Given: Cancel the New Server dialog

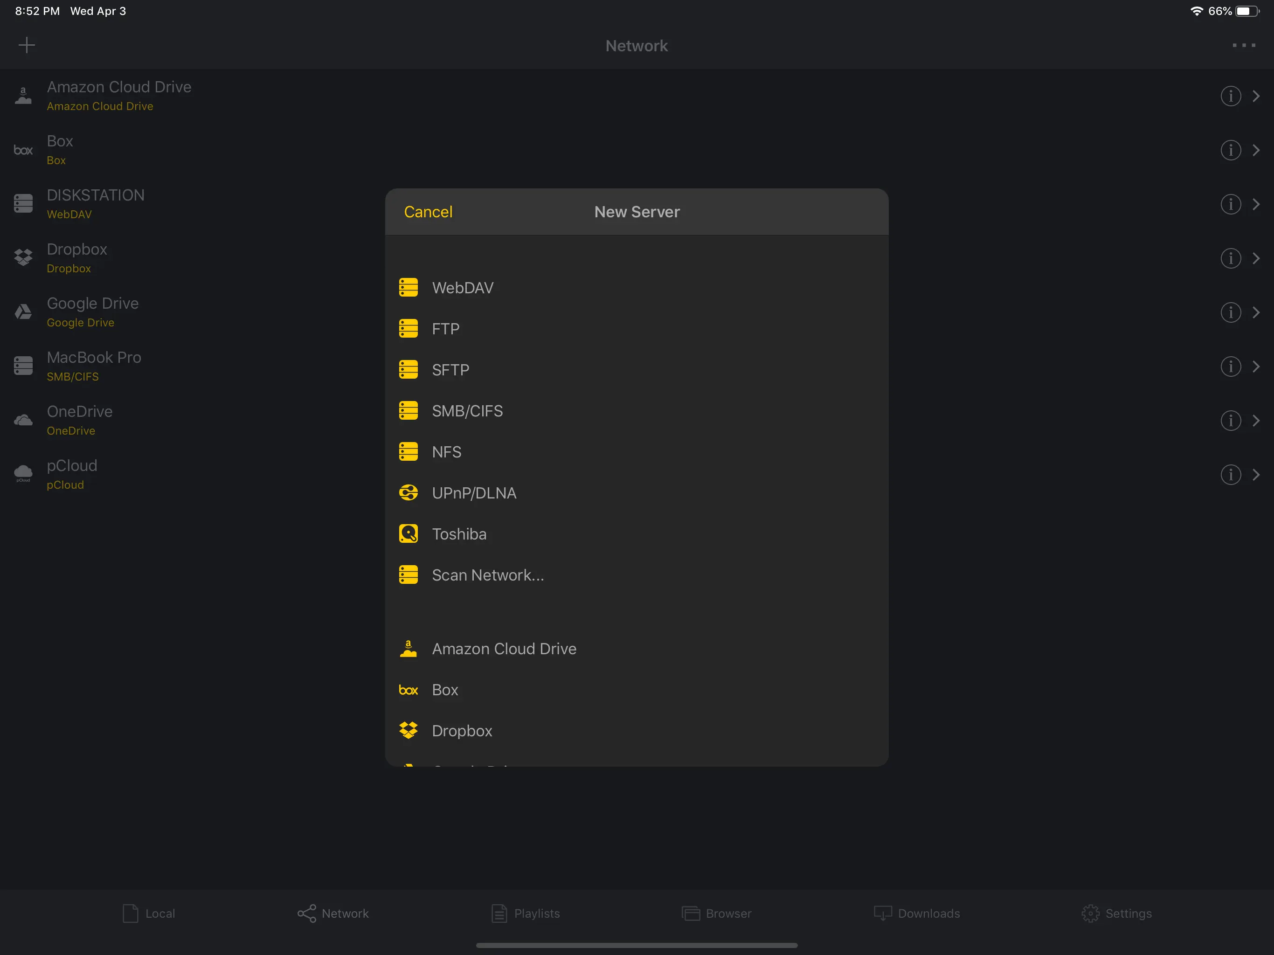Looking at the screenshot, I should click(428, 212).
